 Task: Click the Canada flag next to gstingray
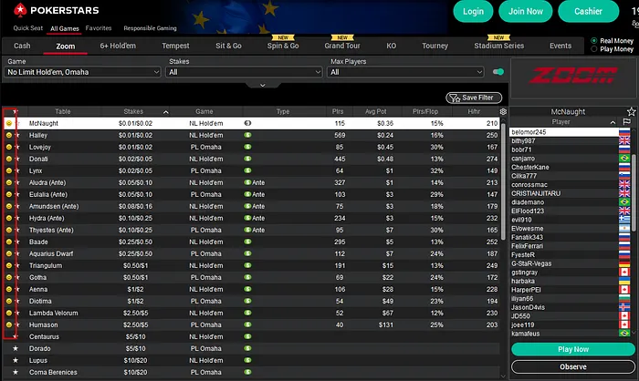(624, 273)
